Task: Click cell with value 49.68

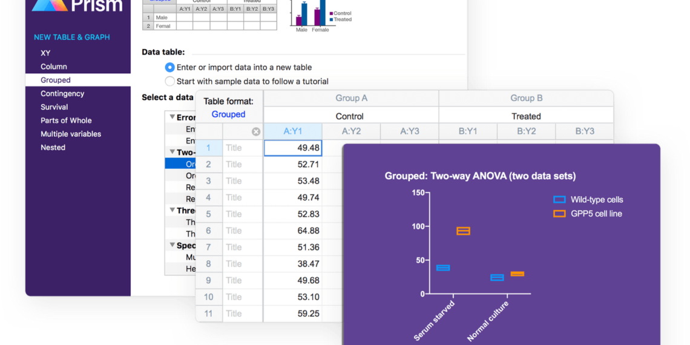Action: (x=292, y=280)
